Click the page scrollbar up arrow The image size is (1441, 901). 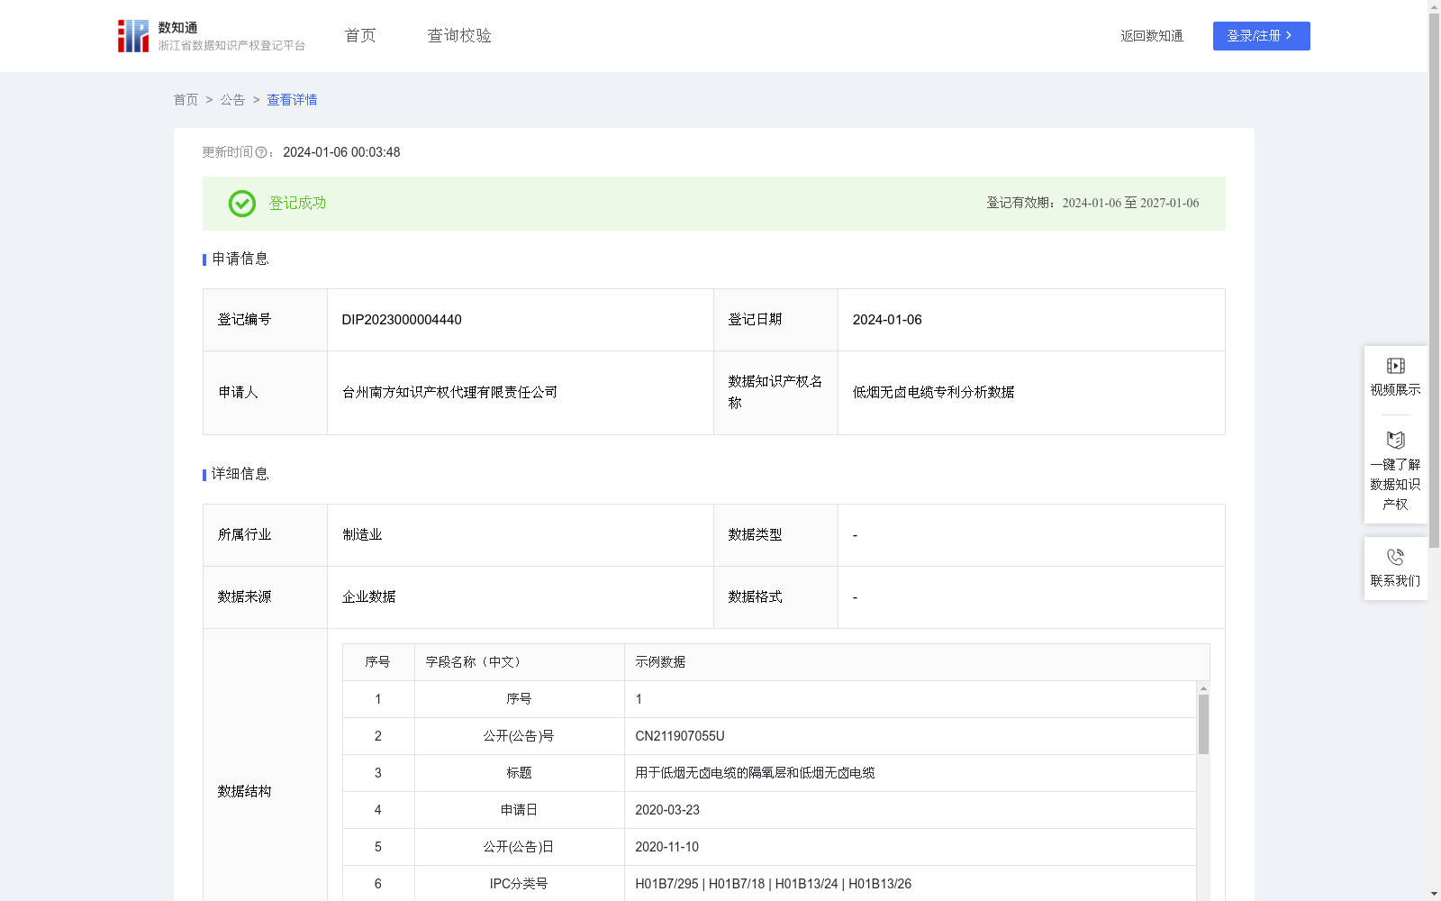(x=1434, y=6)
